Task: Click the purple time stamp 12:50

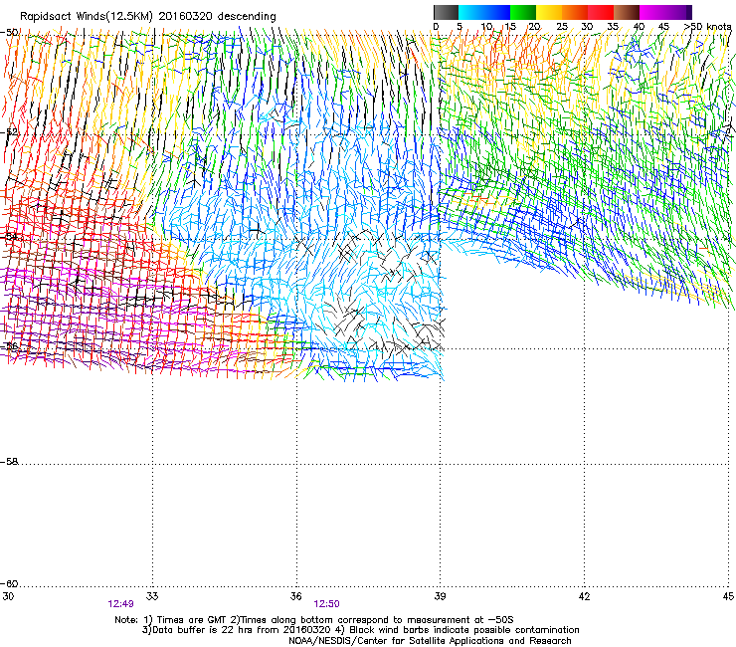Action: tap(326, 604)
